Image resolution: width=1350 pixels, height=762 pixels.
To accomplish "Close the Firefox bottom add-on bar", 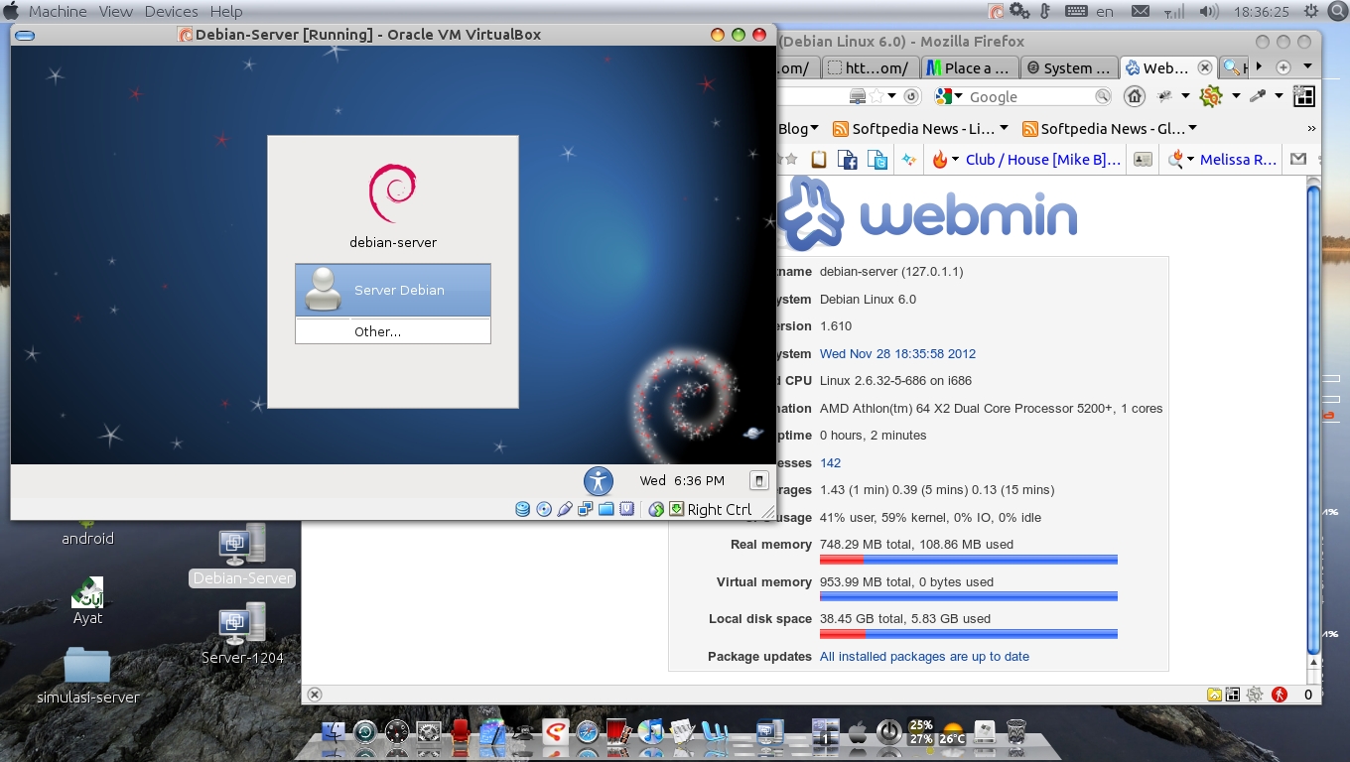I will pyautogui.click(x=314, y=695).
